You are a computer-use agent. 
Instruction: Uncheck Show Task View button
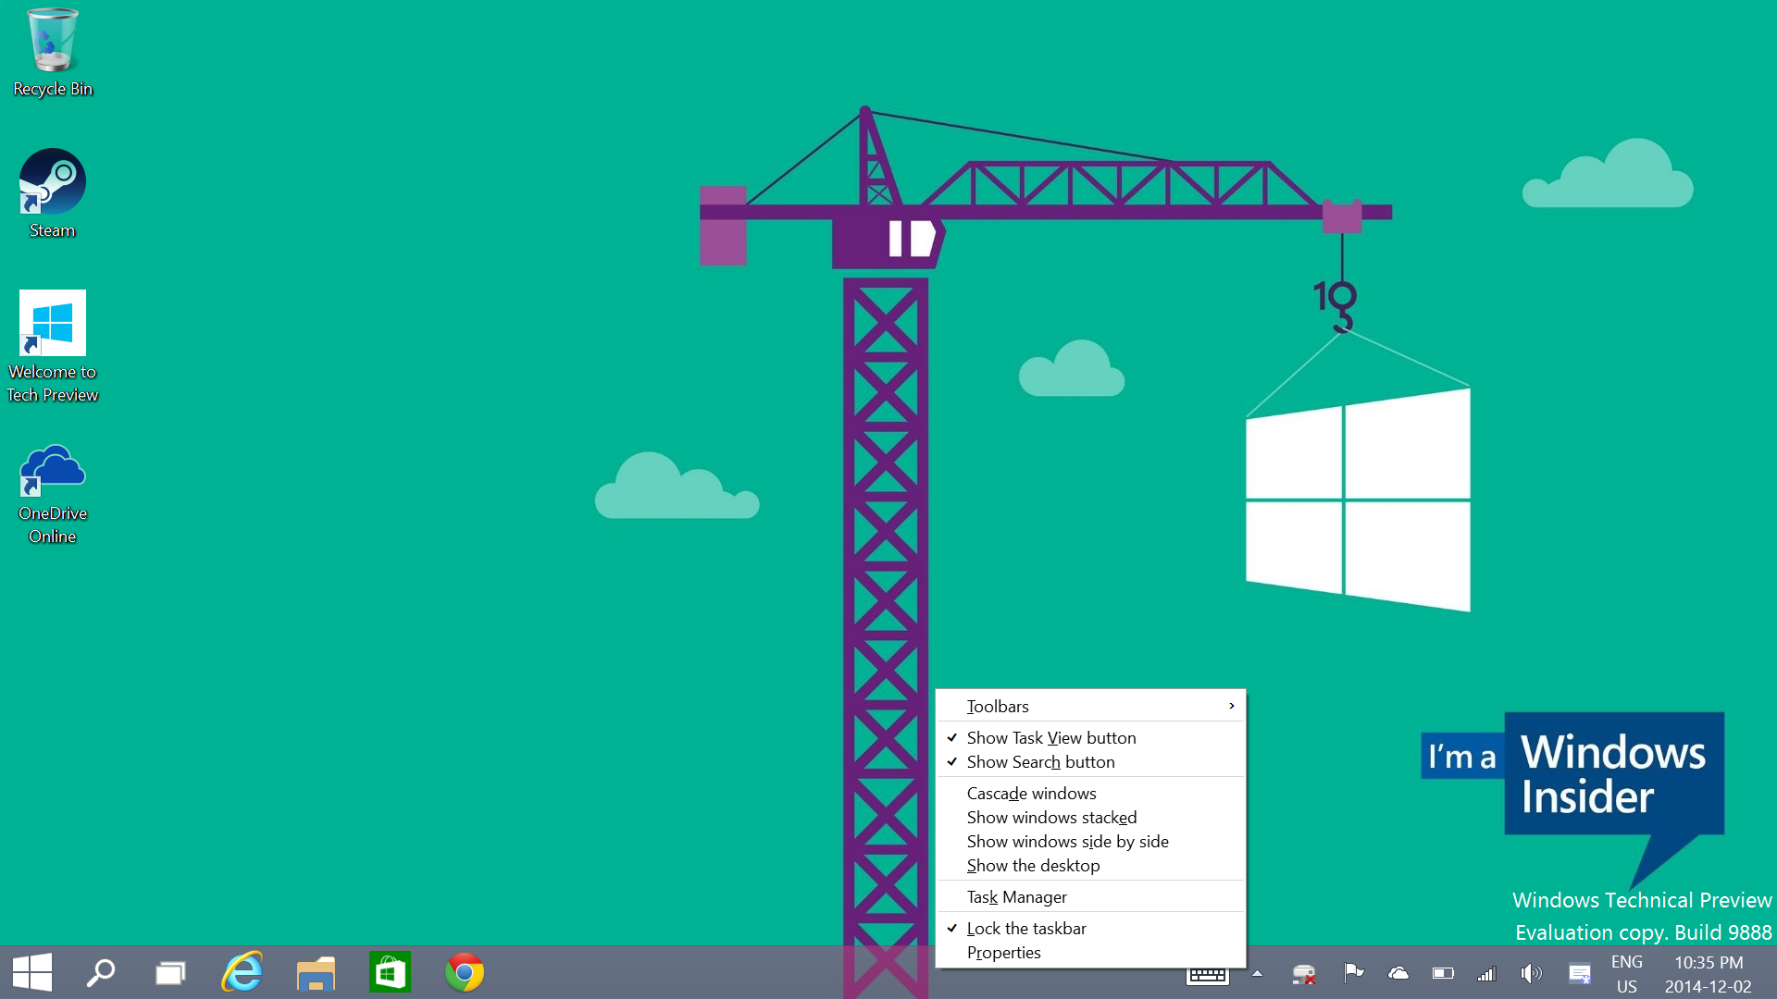point(1050,737)
